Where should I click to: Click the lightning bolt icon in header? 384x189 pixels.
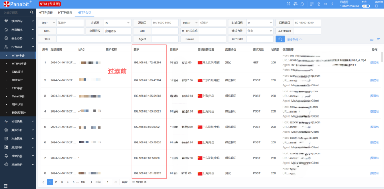tap(332, 4)
